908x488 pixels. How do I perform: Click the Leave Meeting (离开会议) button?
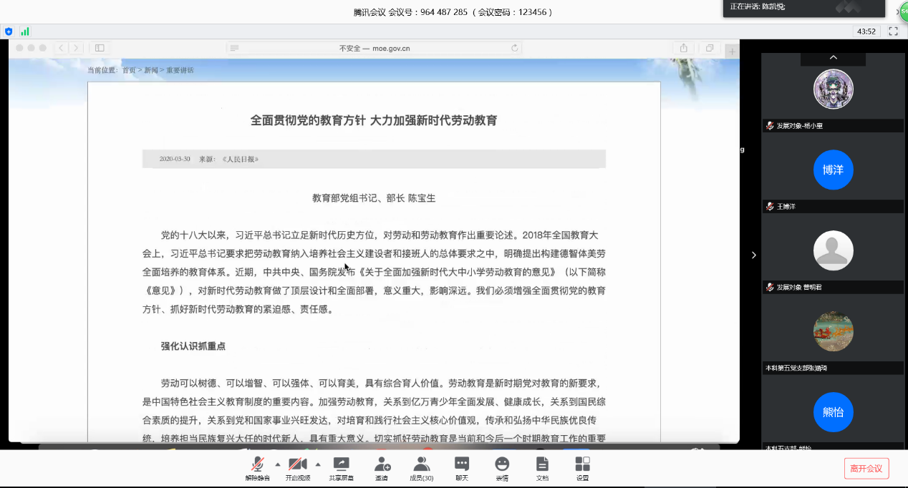866,469
